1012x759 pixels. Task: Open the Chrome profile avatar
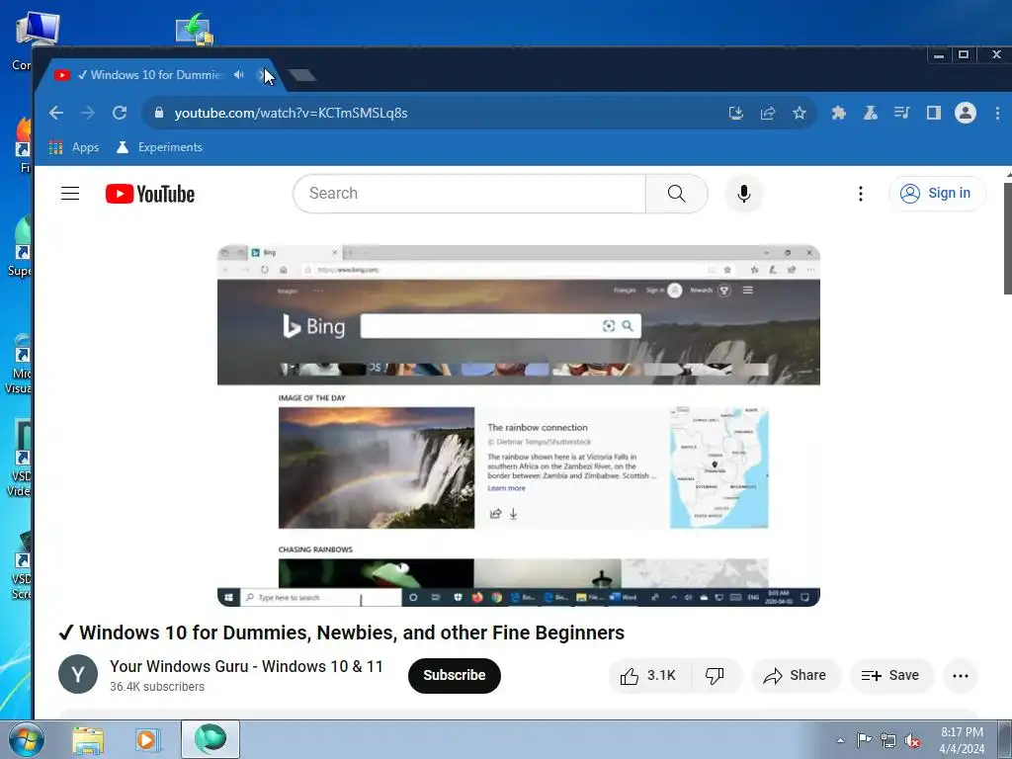(x=966, y=113)
